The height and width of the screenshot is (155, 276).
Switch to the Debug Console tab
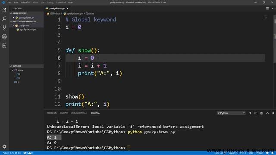(x=79, y=113)
